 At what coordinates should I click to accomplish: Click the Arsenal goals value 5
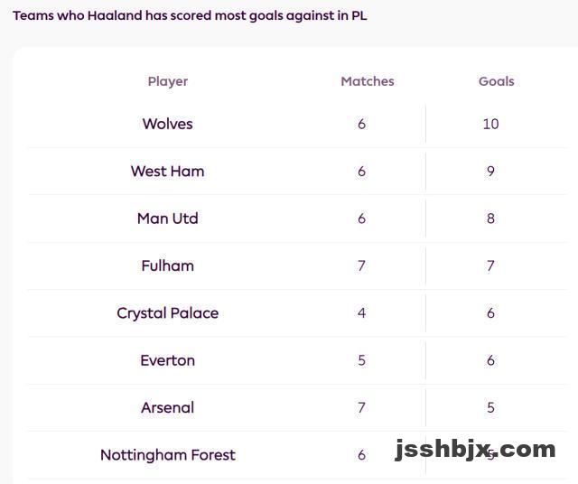(490, 407)
